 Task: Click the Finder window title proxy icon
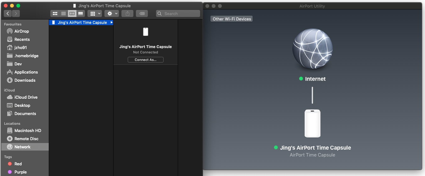click(x=75, y=6)
